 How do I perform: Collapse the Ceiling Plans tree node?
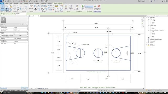[149, 26]
